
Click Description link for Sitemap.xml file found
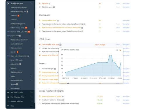tap(126, 21)
